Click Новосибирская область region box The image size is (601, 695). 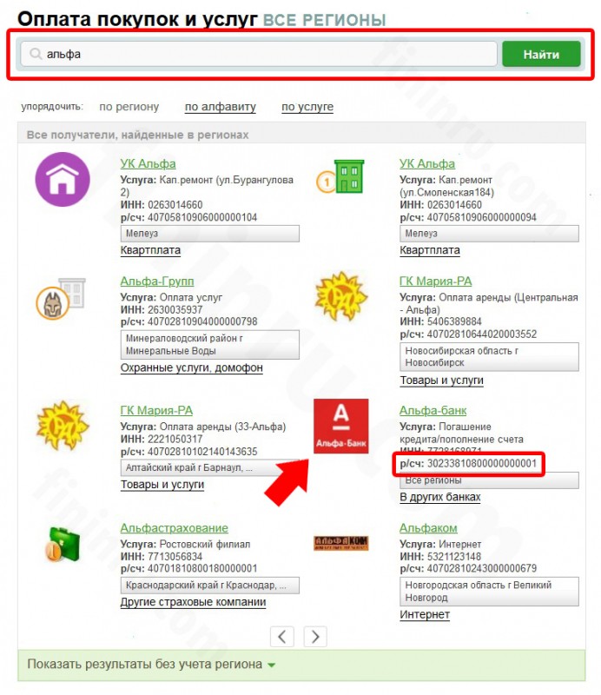pyautogui.click(x=489, y=357)
